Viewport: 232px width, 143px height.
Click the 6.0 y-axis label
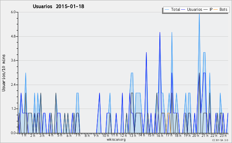13,12
